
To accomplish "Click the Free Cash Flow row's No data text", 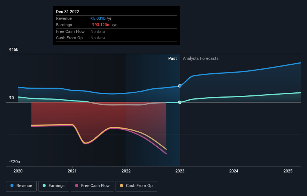I will 98,31.
